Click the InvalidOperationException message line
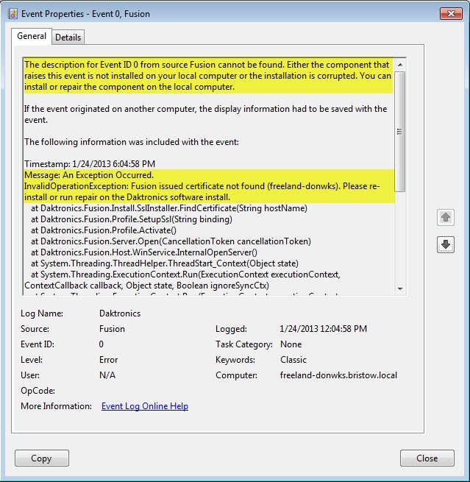The height and width of the screenshot is (482, 470). (x=202, y=191)
